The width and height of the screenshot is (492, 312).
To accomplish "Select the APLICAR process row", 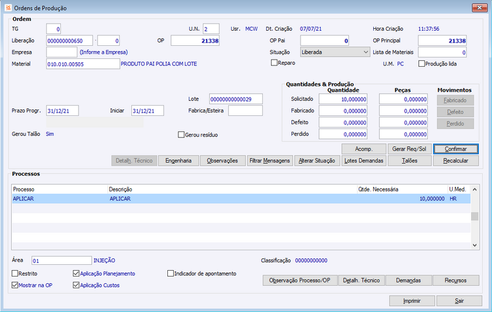I will [x=241, y=199].
